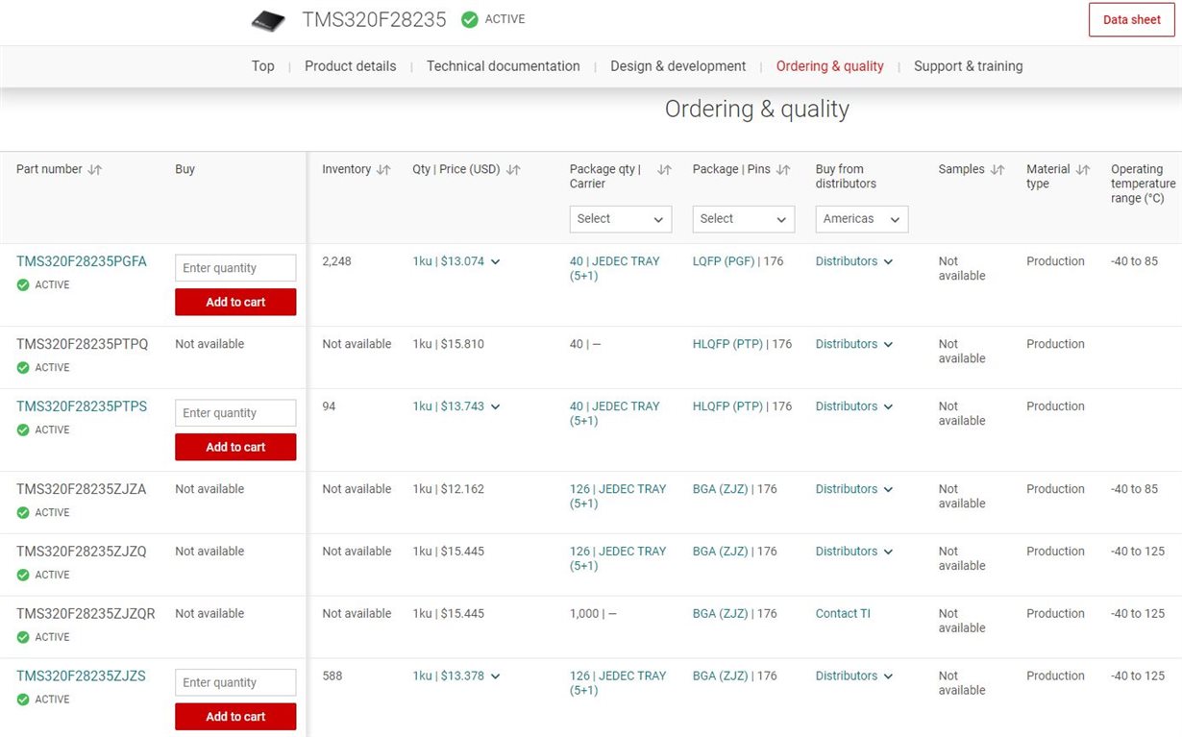This screenshot has height=737, width=1182.
Task: Open TMS320F28235PTPS part number link
Action: coord(82,406)
